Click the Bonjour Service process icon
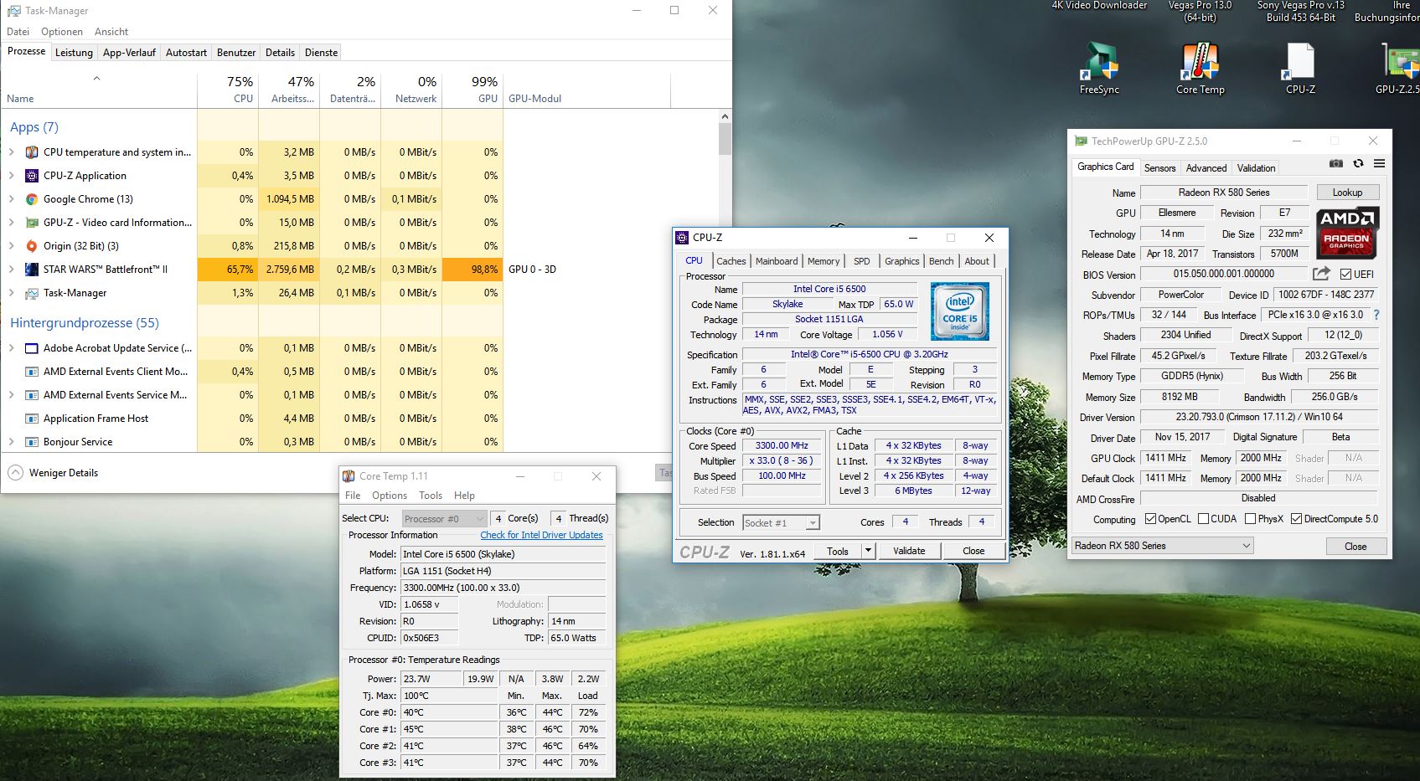1420x781 pixels. click(x=32, y=442)
